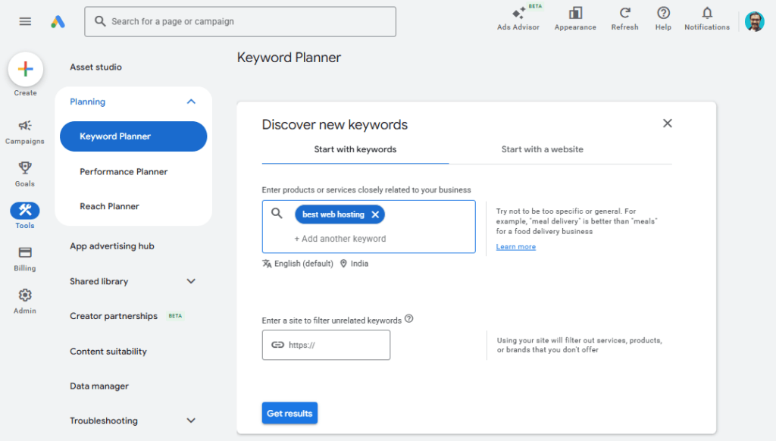Click the link icon in site field
The height and width of the screenshot is (441, 776).
click(x=277, y=345)
